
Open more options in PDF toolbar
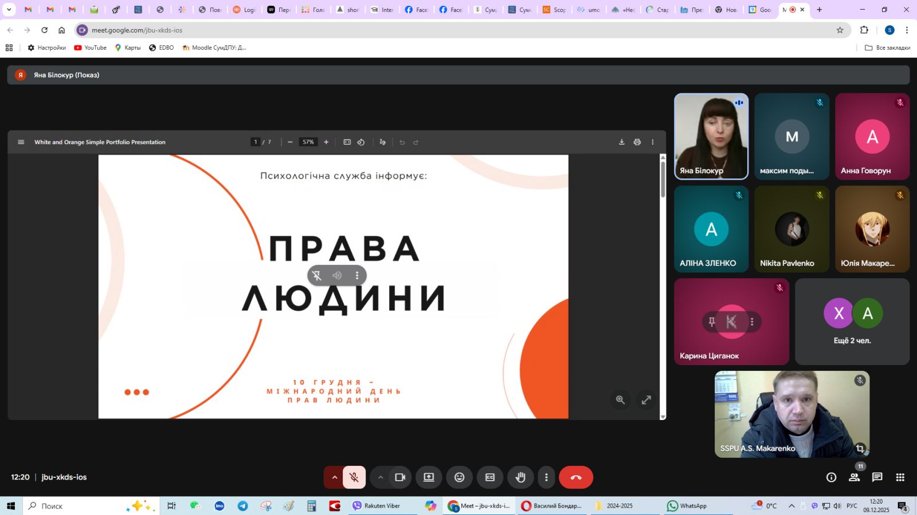pyautogui.click(x=652, y=142)
